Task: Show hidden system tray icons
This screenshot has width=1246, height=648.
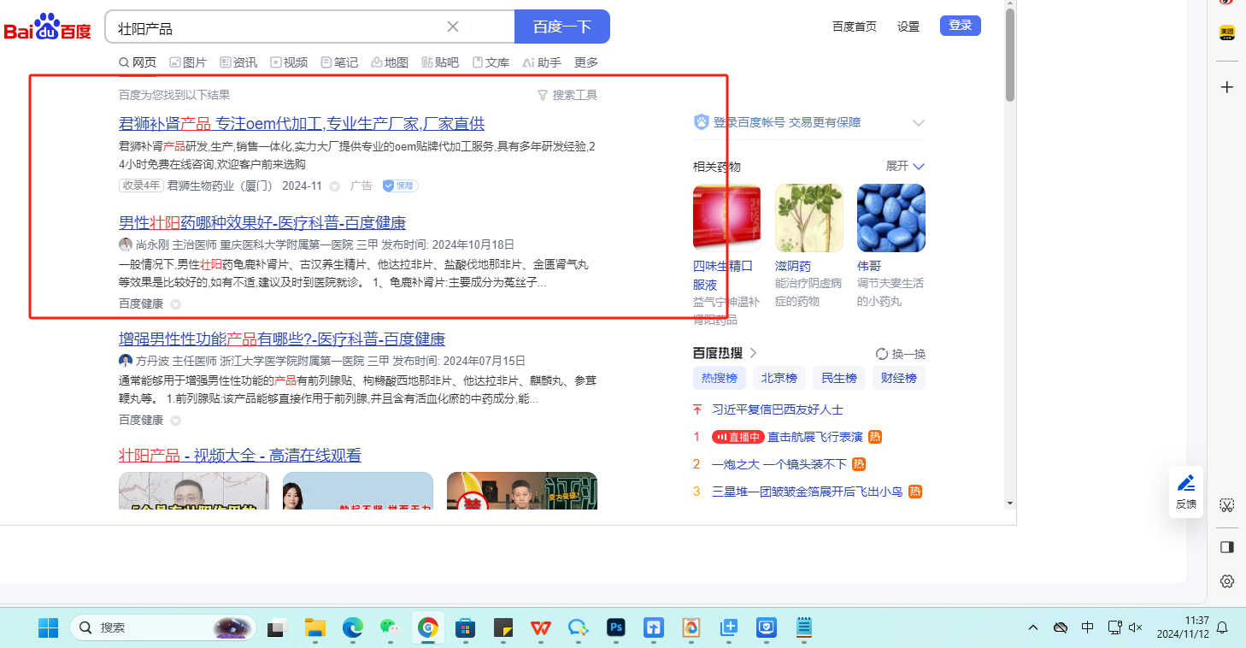Action: [x=1033, y=627]
